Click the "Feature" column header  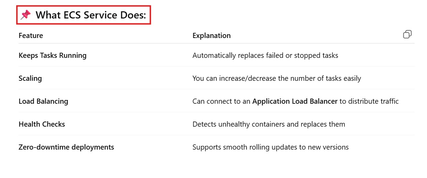click(31, 36)
